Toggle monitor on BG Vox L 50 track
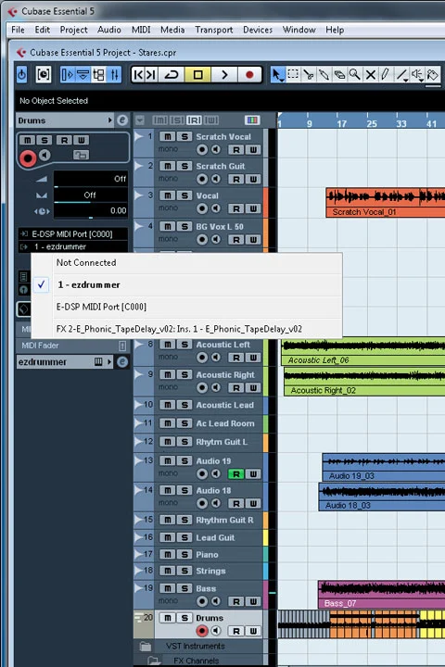Viewport: 445px width, 667px height. click(216, 240)
